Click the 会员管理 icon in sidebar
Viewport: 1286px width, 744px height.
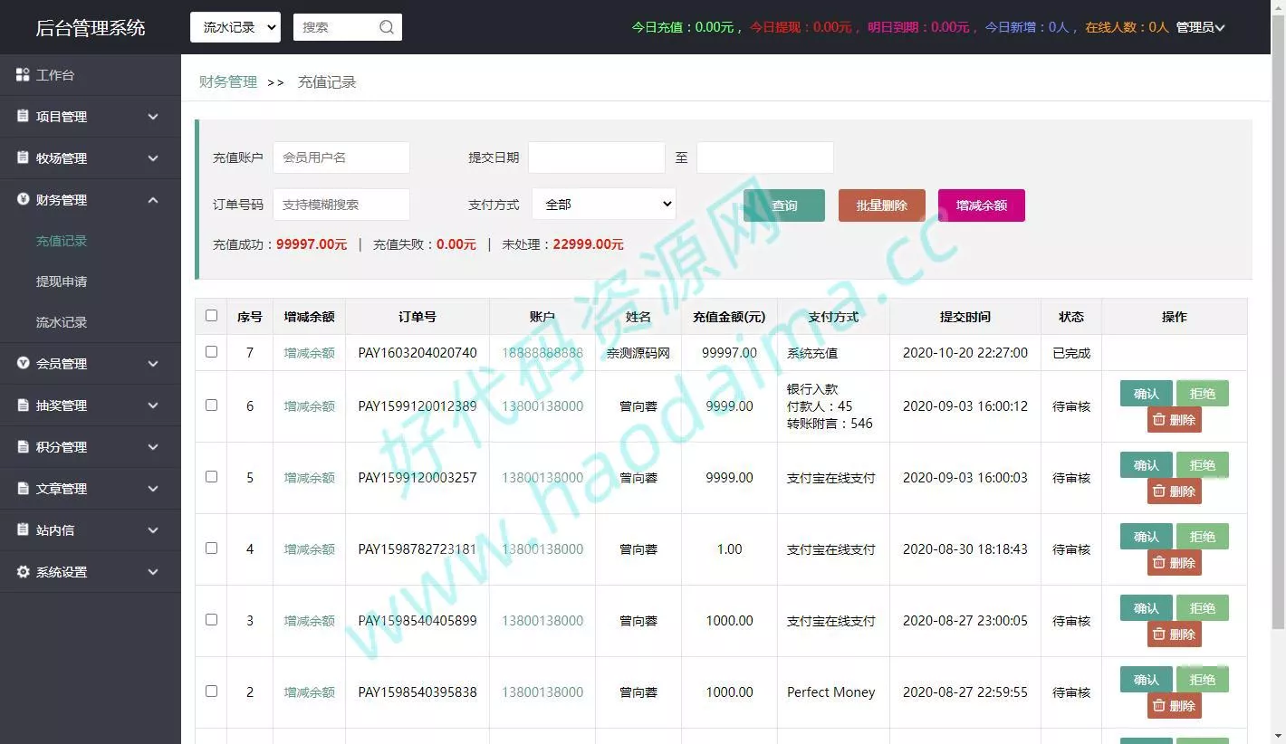click(24, 364)
